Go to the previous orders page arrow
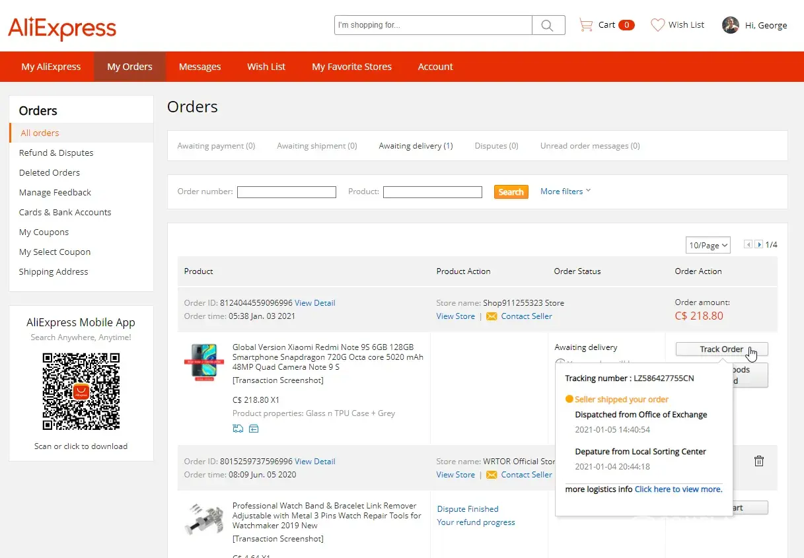The image size is (804, 558). click(748, 244)
